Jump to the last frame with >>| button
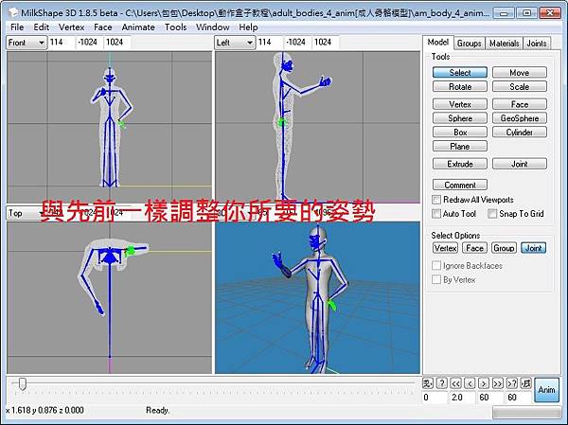The height and width of the screenshot is (425, 568). click(525, 383)
